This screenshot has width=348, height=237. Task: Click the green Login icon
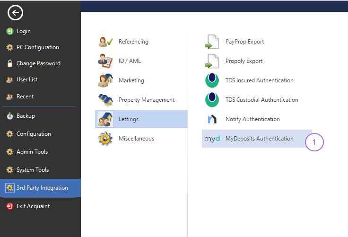click(x=9, y=31)
